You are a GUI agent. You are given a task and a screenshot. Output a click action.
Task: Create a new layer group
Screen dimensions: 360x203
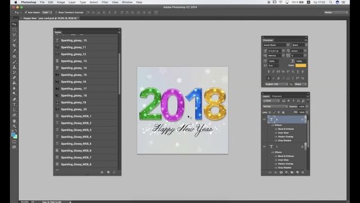(x=292, y=173)
